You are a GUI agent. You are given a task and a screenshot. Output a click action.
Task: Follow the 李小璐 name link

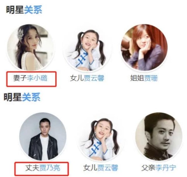37,78
